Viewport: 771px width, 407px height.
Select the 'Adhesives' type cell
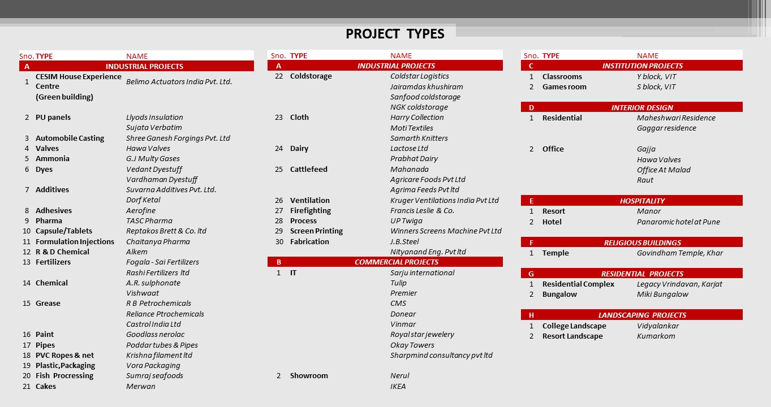point(54,211)
